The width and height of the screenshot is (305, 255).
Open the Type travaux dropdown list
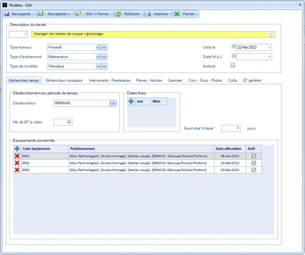click(98, 47)
